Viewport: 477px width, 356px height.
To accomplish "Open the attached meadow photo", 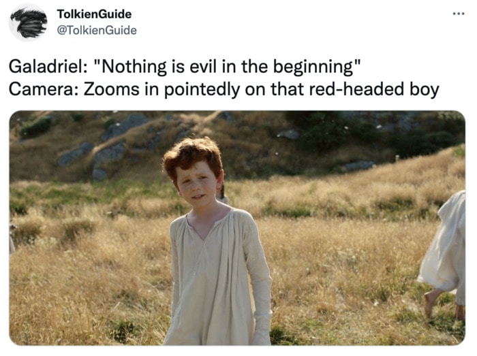I will point(237,228).
